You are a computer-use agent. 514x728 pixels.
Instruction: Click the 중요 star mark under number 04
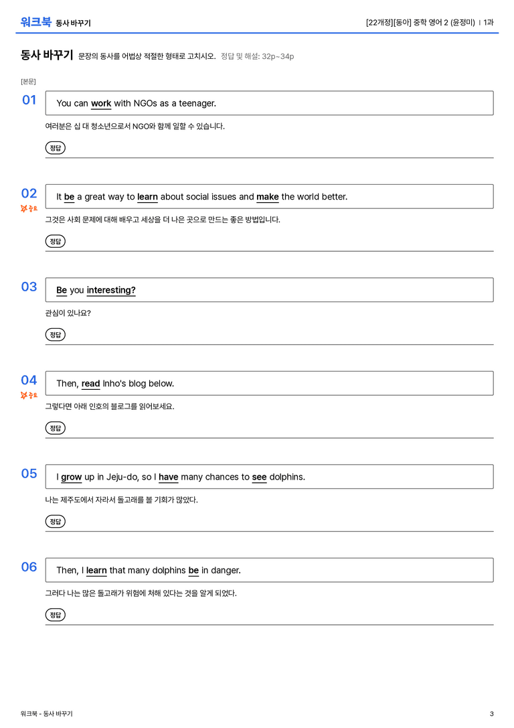click(29, 395)
